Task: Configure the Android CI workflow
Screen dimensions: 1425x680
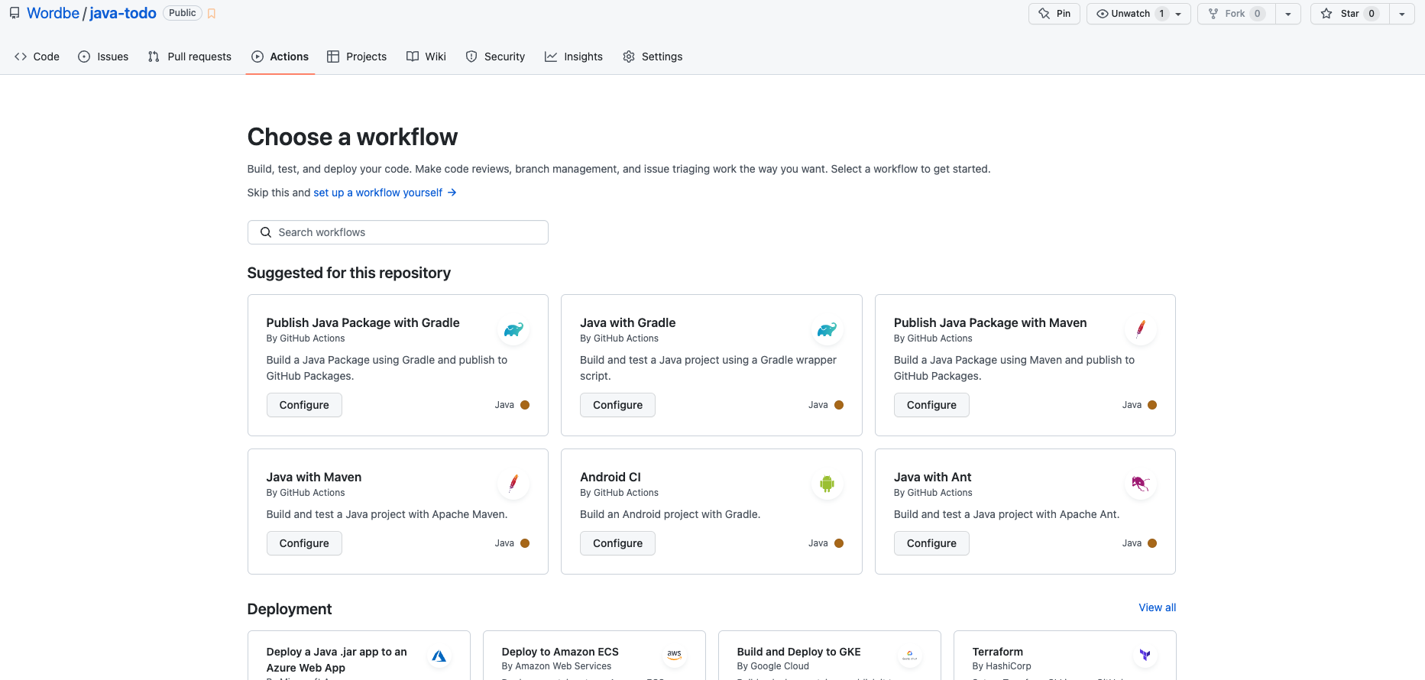Action: (617, 543)
